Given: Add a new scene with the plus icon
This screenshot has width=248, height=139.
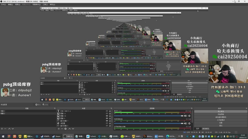Looking at the screenshot, I should [2, 129].
